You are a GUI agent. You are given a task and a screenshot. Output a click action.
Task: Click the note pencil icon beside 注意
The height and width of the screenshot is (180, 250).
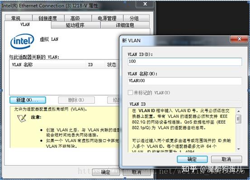22,118
